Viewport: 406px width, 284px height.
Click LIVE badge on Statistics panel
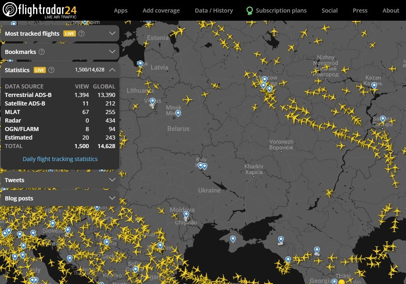pos(40,70)
